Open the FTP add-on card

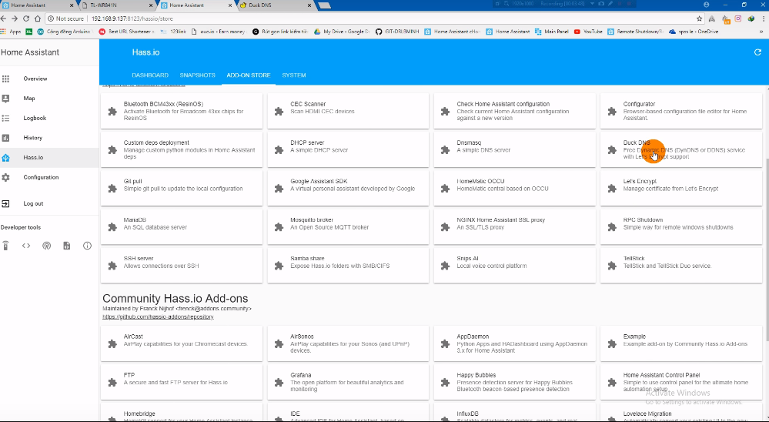coord(182,382)
